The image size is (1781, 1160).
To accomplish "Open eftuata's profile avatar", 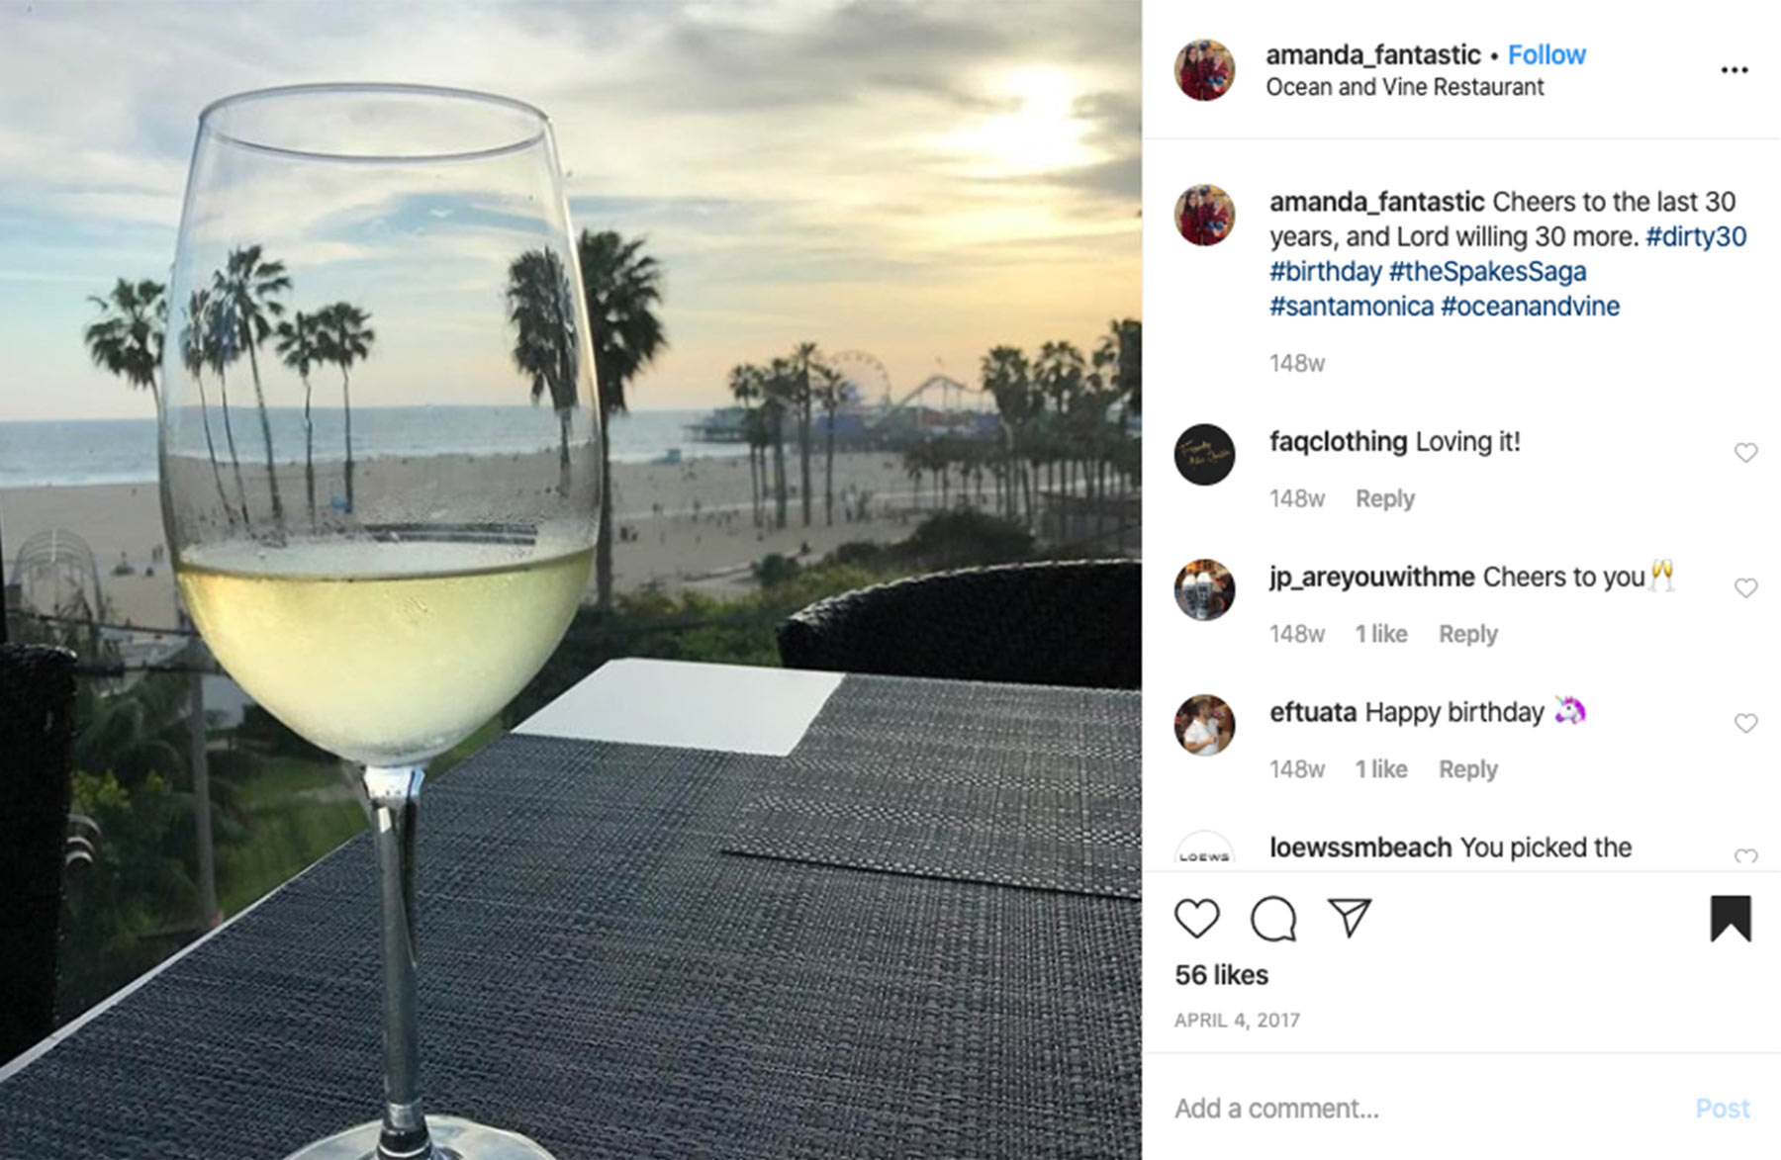I will pos(1204,725).
